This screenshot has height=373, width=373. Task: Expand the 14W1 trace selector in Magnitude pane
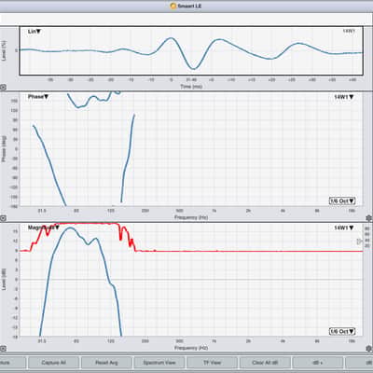tap(344, 228)
